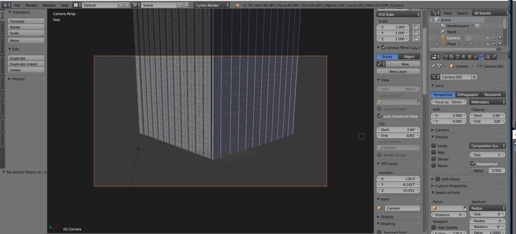Open the Render Layers properties tab icon
The height and width of the screenshot is (234, 516).
tap(452, 56)
